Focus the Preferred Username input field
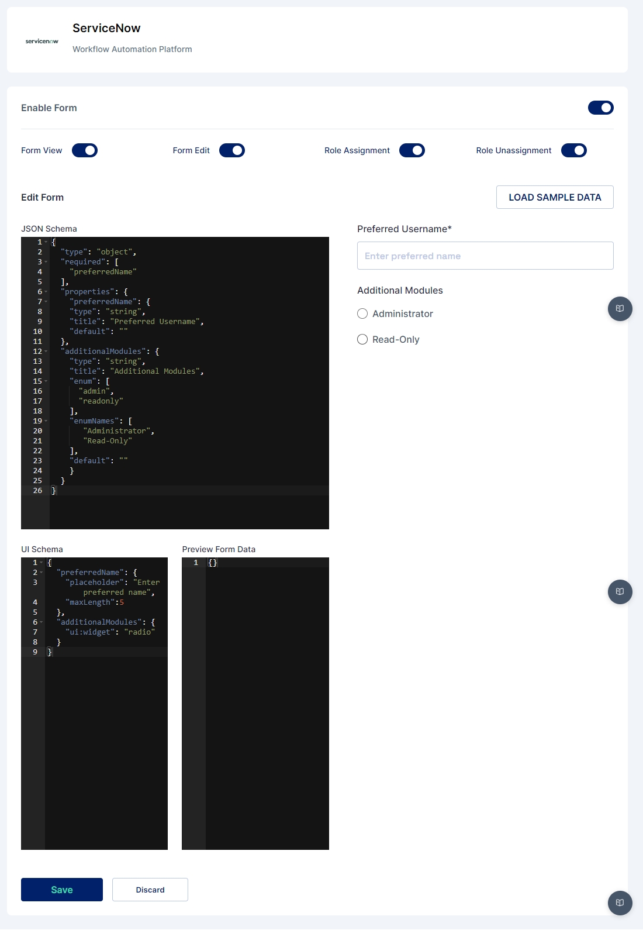Screen dimensions: 643x937 pyautogui.click(x=485, y=256)
